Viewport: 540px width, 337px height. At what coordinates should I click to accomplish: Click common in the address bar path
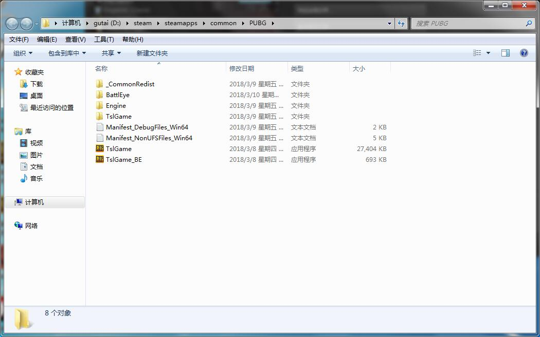click(224, 23)
